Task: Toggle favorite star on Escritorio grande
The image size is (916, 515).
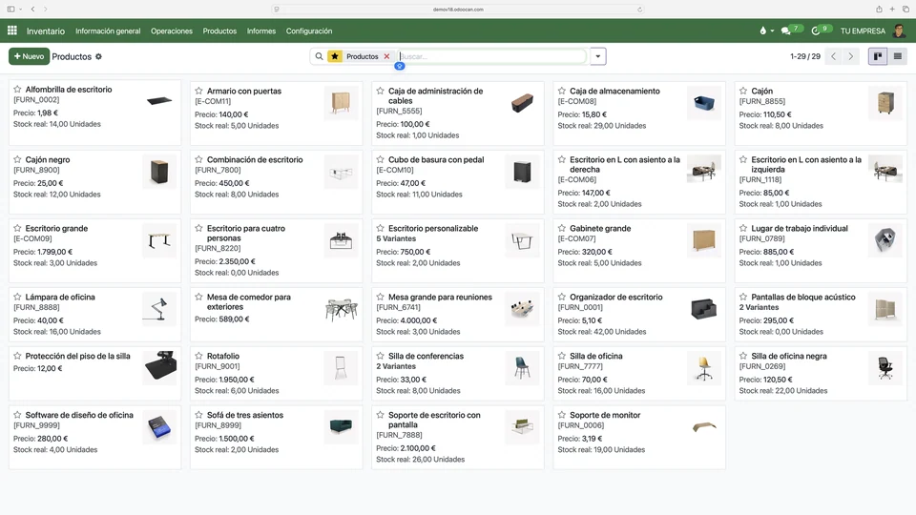Action: (17, 228)
